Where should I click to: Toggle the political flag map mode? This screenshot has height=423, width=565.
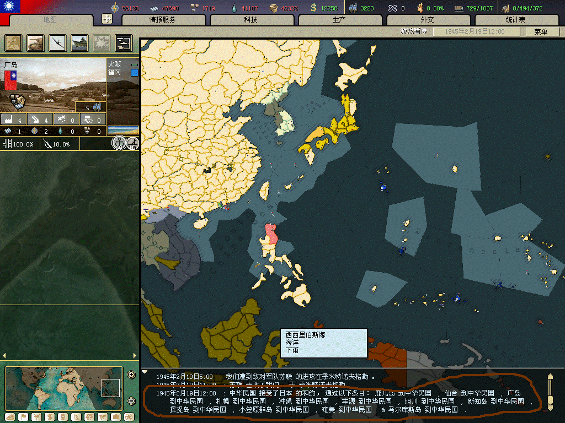pos(23,417)
